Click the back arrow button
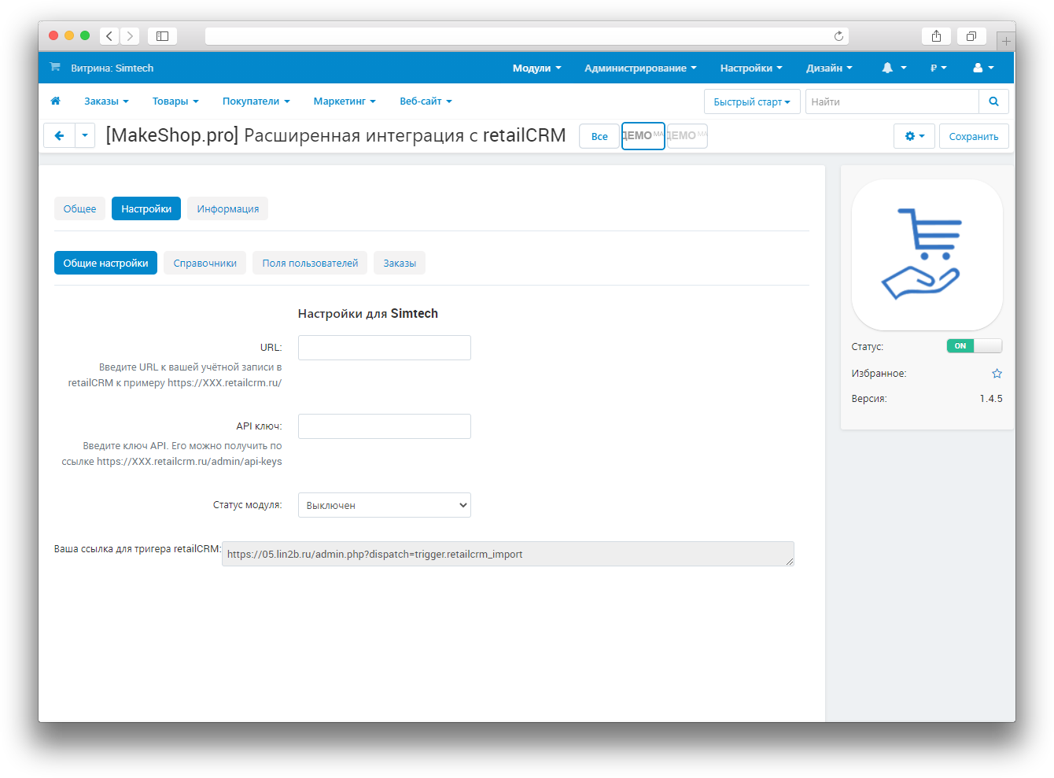 [59, 136]
